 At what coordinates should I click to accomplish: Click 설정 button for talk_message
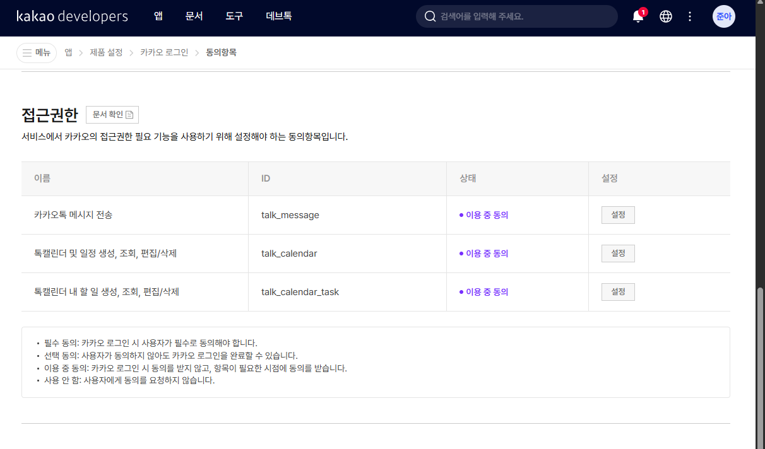click(618, 215)
